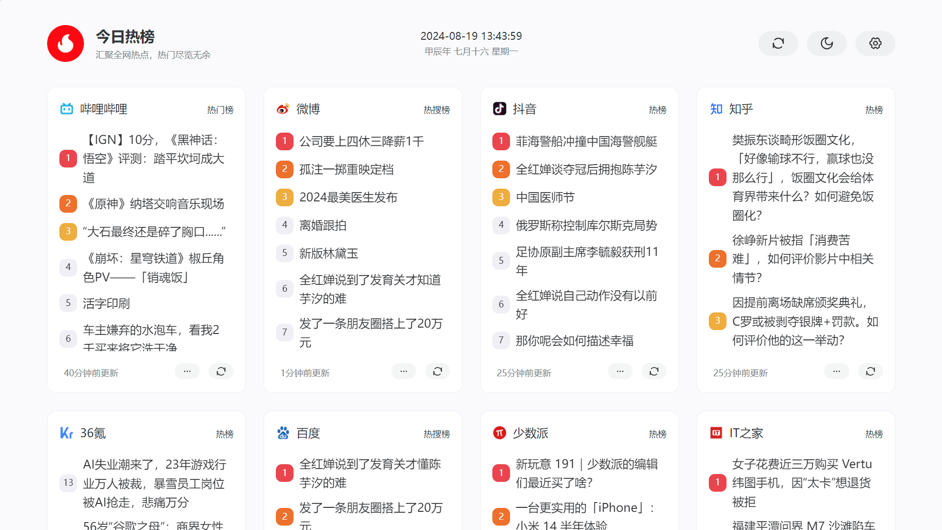Refresh the 知乎 card list
The width and height of the screenshot is (942, 530).
(x=870, y=371)
